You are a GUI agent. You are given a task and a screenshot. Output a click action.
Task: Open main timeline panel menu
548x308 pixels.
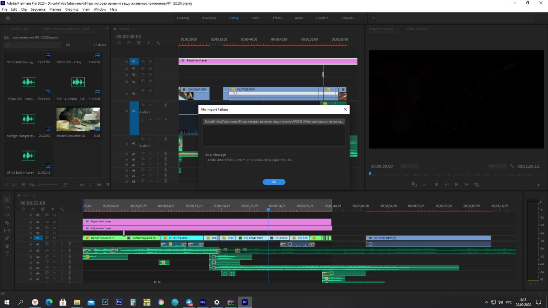coord(35,195)
